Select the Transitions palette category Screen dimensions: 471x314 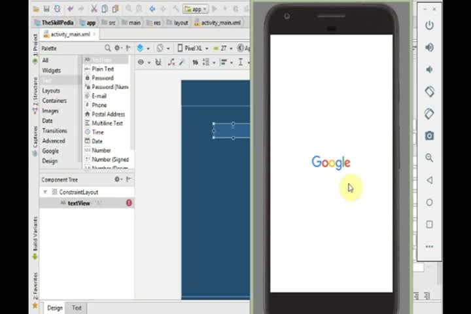tap(55, 131)
